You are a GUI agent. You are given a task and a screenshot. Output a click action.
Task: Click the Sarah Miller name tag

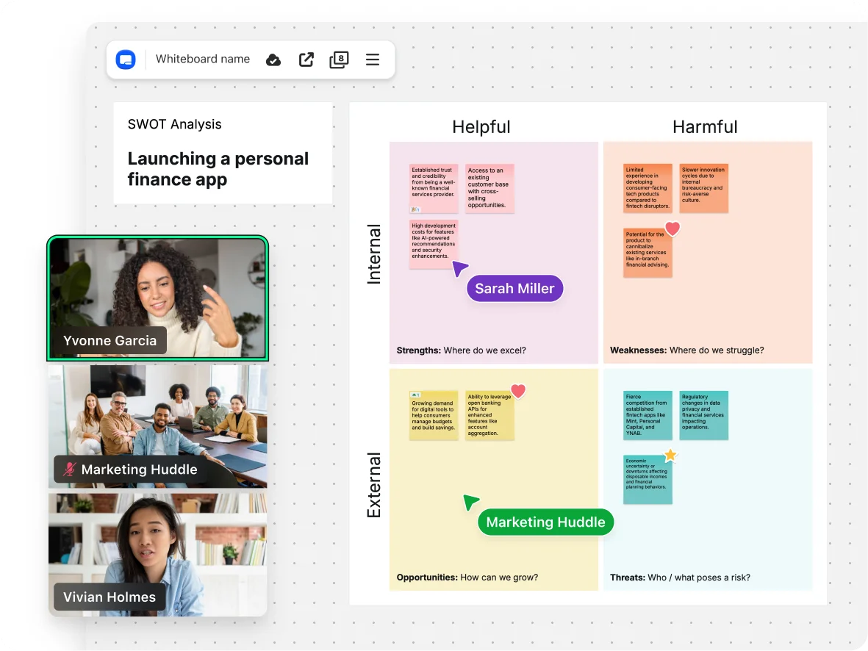coord(514,288)
